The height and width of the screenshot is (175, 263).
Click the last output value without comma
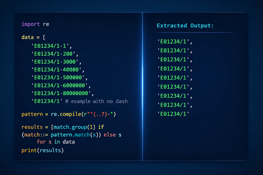coord(173,114)
